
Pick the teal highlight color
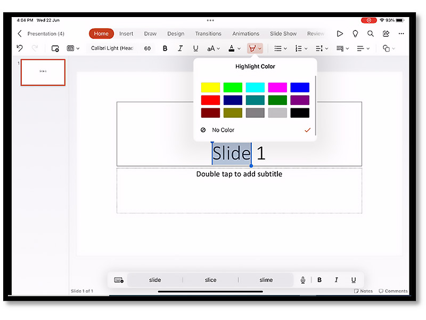coord(255,100)
